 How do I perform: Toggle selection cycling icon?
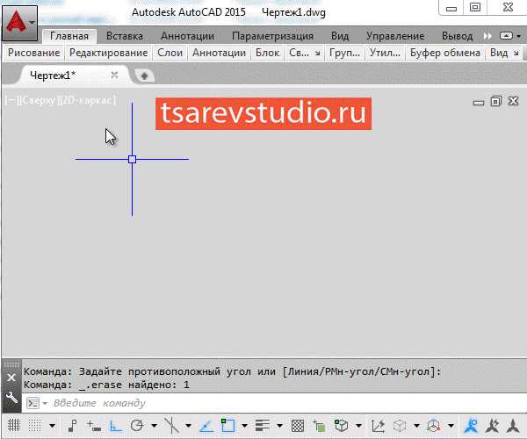[319, 426]
